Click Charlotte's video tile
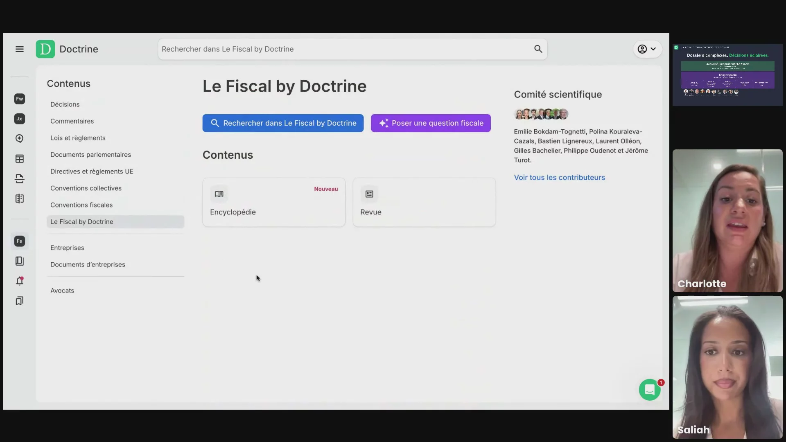 tap(727, 221)
